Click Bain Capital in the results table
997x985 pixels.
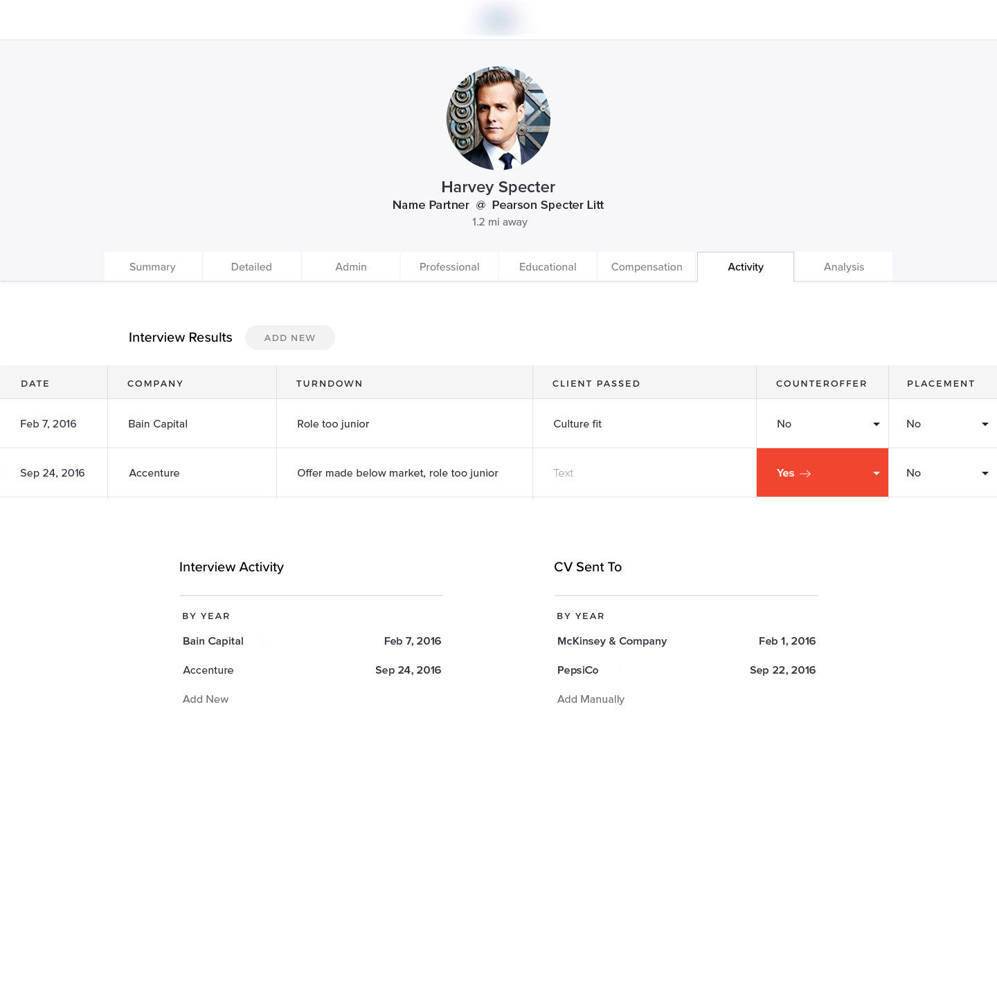[158, 424]
